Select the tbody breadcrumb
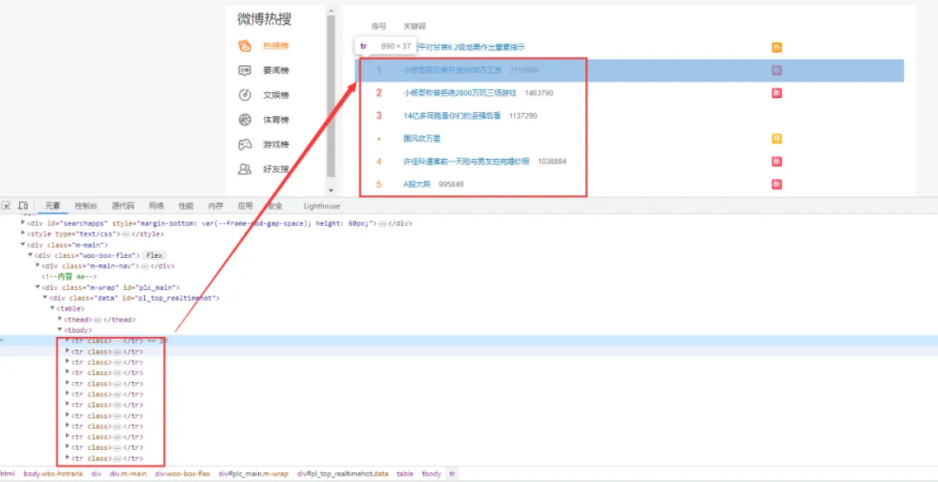Image resolution: width=938 pixels, height=482 pixels. point(432,473)
